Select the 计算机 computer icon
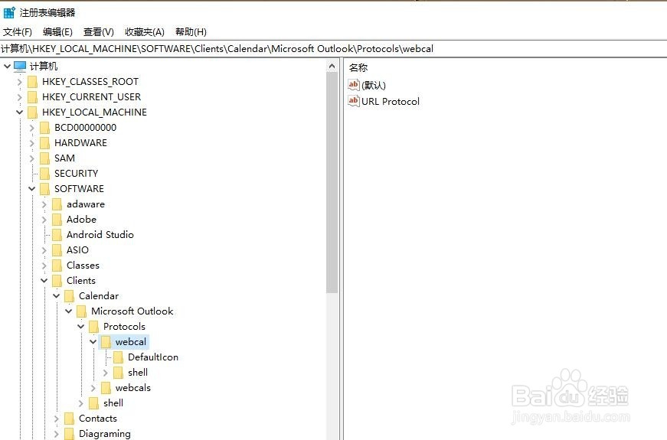The image size is (667, 440). click(20, 67)
